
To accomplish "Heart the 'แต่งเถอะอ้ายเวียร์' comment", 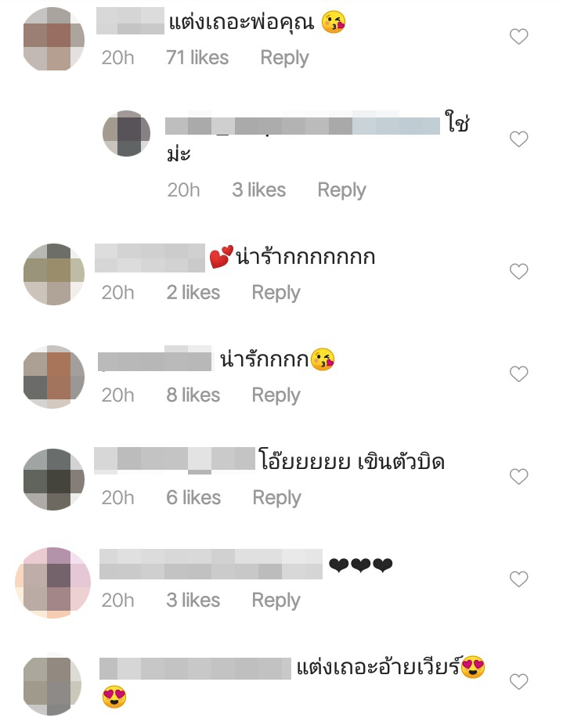I will tap(518, 682).
